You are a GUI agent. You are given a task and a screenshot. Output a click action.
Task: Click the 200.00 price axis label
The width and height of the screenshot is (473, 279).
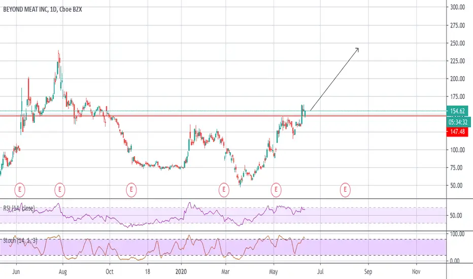[x=457, y=79]
